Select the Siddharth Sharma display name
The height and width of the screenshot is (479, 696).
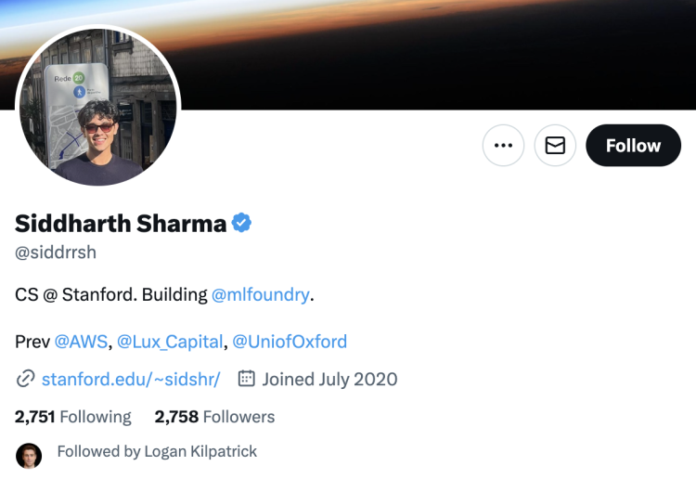[121, 223]
